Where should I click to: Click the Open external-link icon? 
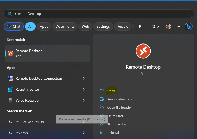102,91
